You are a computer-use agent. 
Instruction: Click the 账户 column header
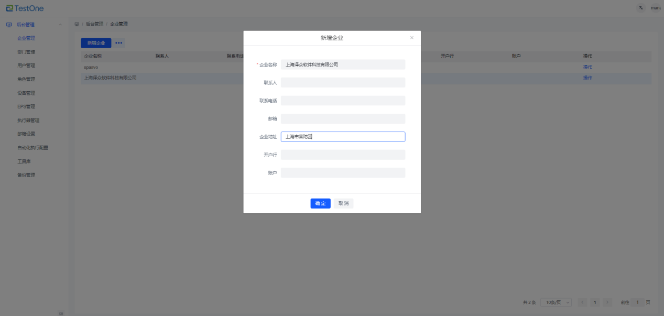click(x=516, y=56)
